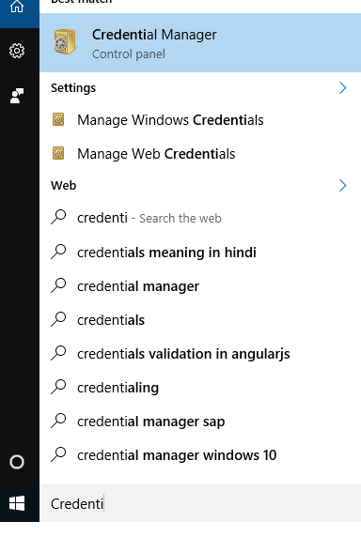Choose credentials meaning in hindi suggestion
Image resolution: width=361 pixels, height=537 pixels.
(x=200, y=253)
